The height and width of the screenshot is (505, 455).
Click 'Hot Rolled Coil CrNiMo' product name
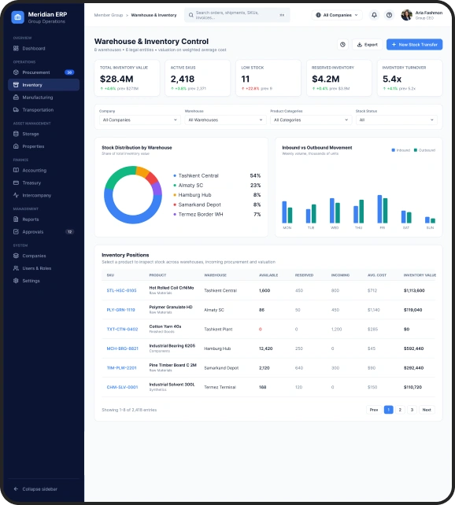point(172,288)
